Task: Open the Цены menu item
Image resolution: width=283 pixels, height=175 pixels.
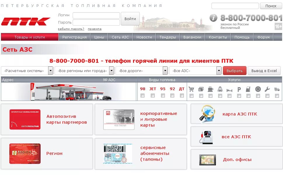Action: pyautogui.click(x=99, y=37)
